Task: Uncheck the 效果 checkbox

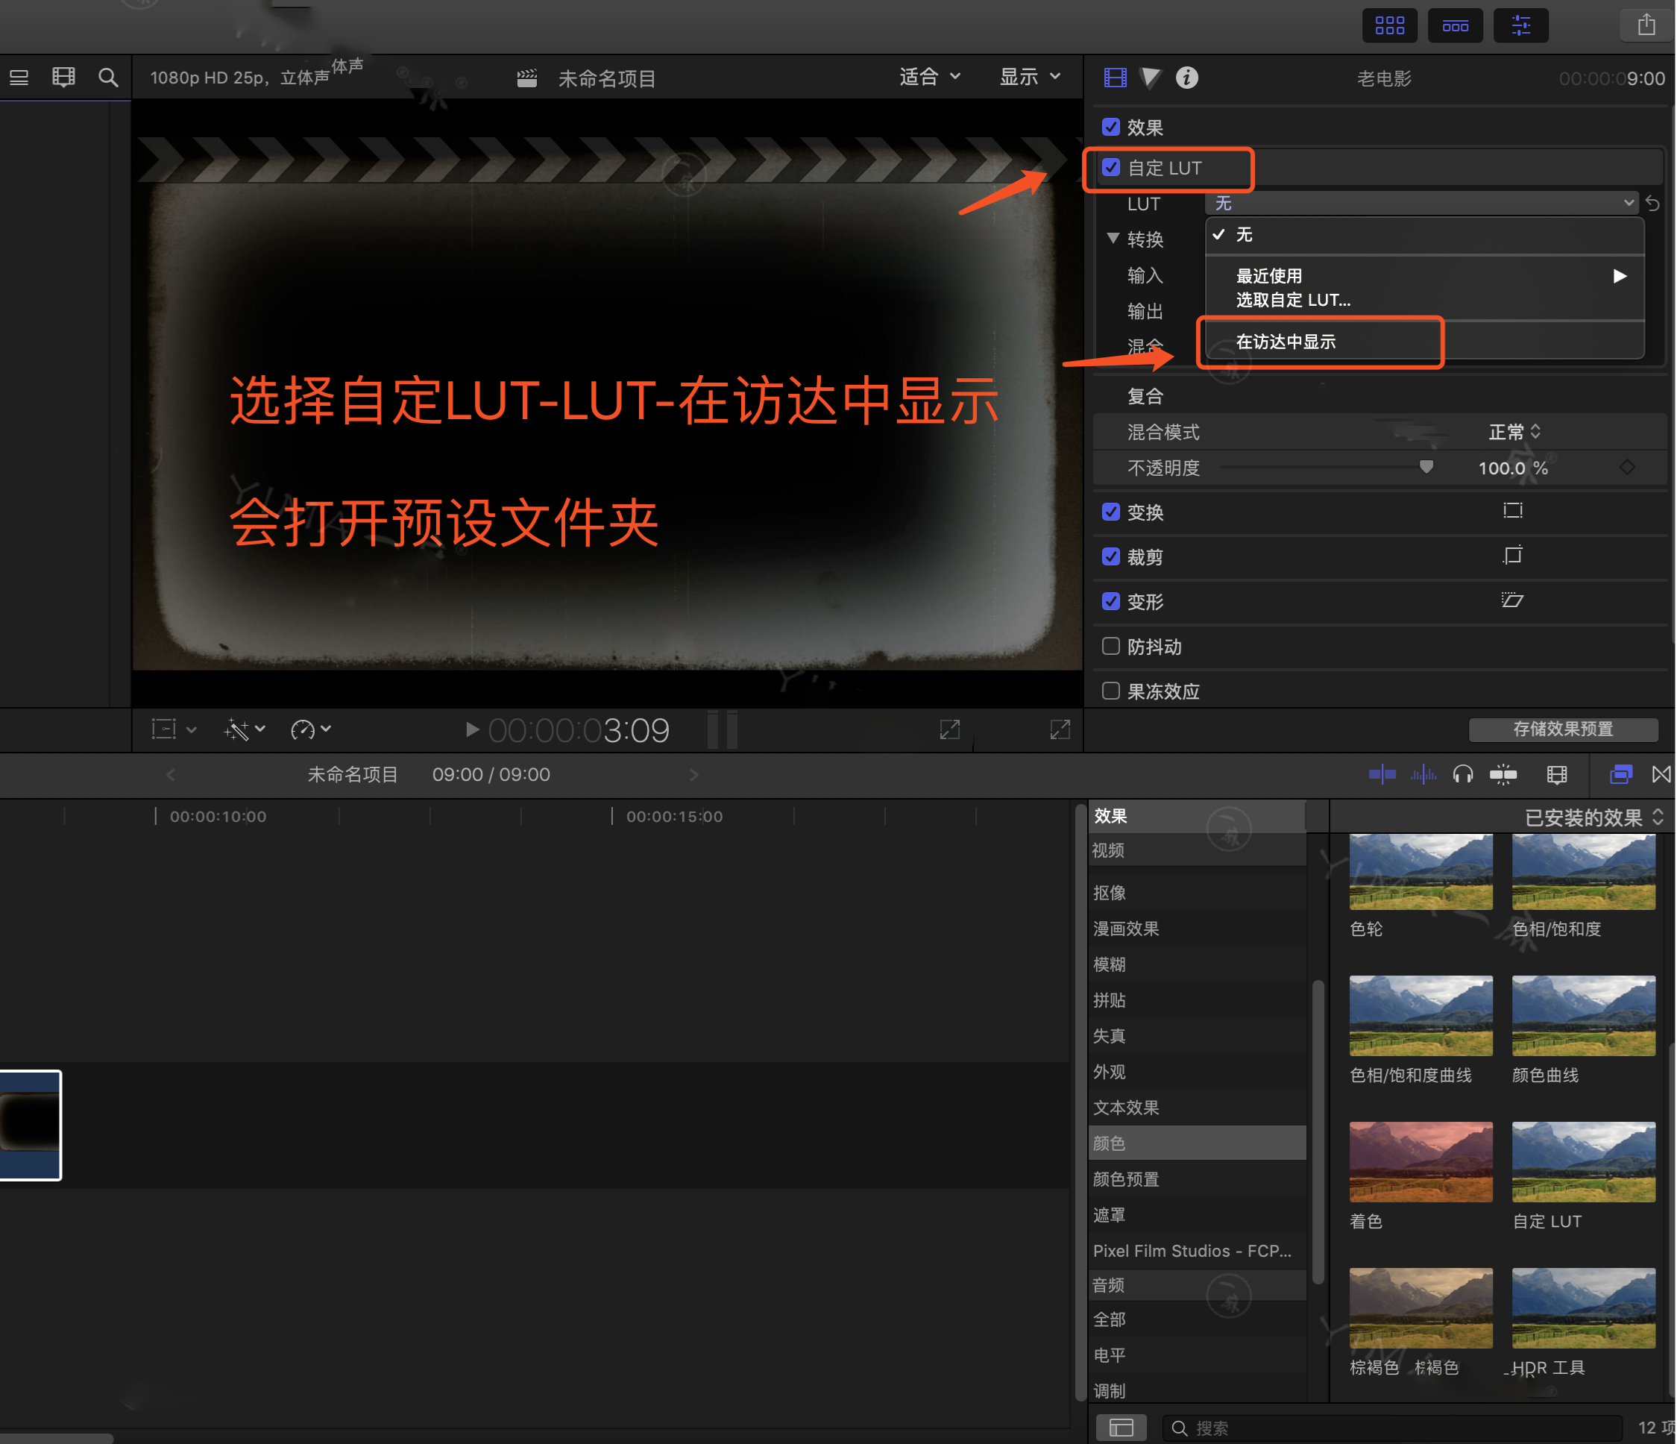Action: tap(1110, 127)
